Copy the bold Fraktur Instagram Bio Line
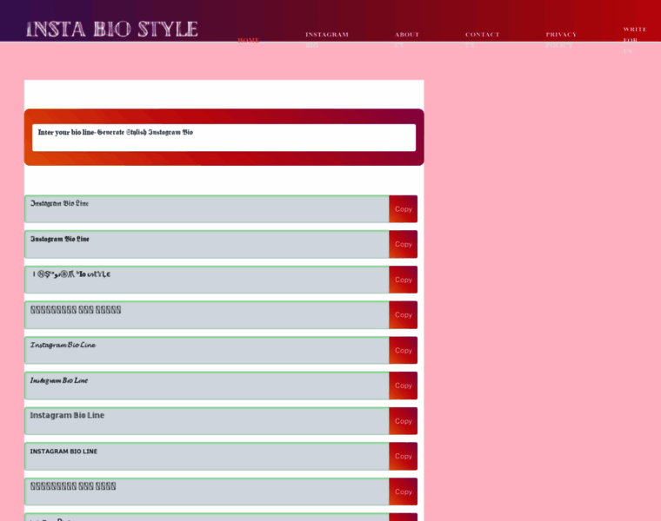Image resolution: width=661 pixels, height=521 pixels. coord(403,244)
